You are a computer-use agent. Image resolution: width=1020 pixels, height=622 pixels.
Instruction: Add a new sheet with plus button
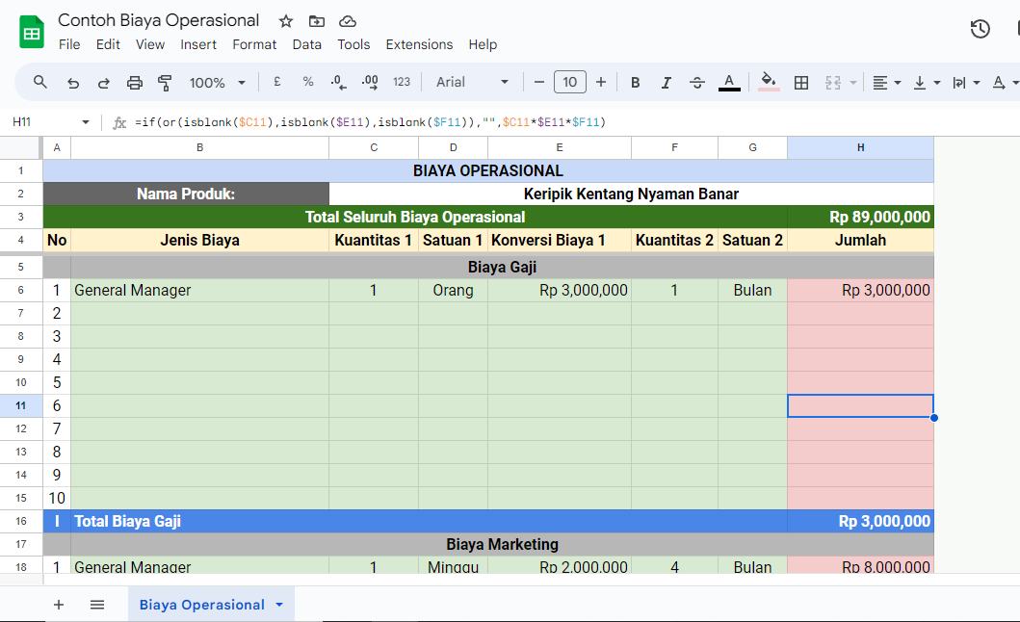59,605
